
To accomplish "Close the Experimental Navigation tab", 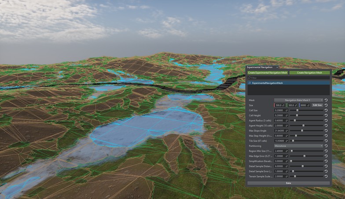I will [277, 67].
